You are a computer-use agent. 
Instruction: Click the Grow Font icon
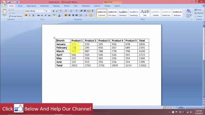53,11
